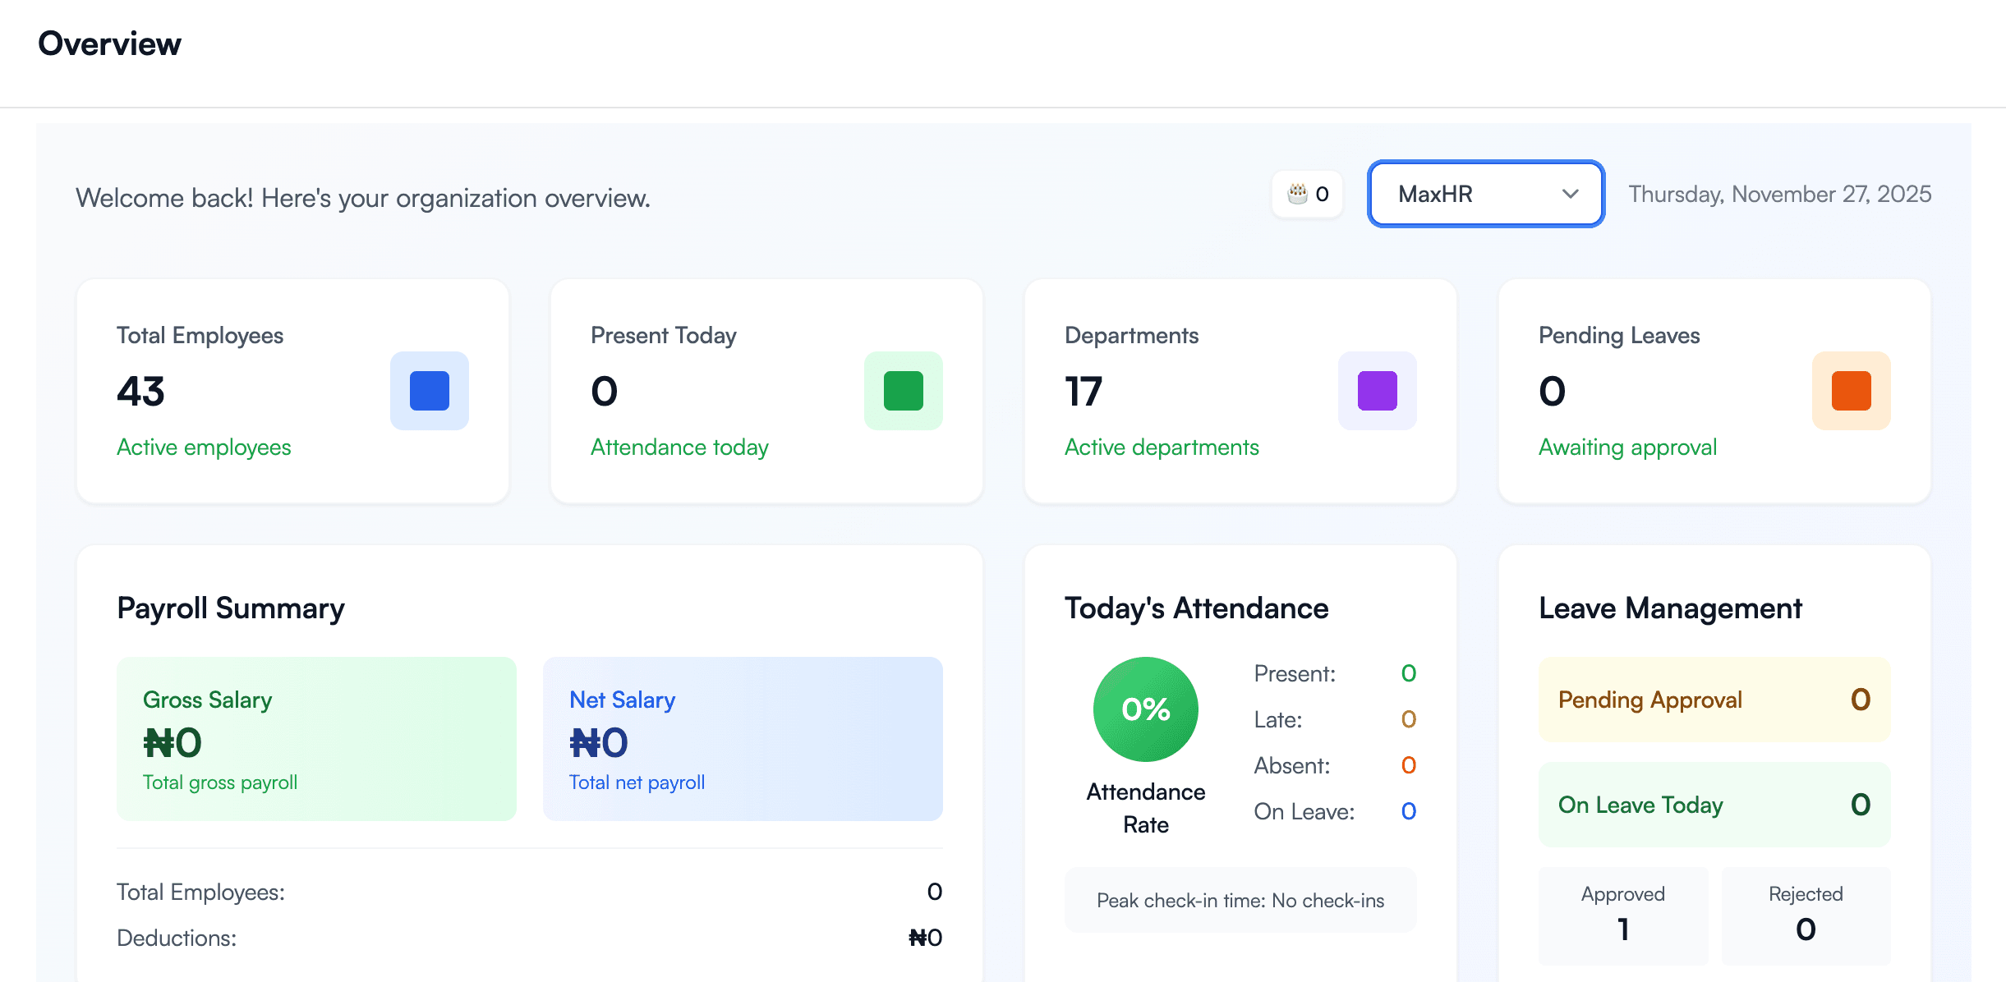Click the orange Pending Leaves icon
This screenshot has width=2006, height=982.
point(1851,391)
